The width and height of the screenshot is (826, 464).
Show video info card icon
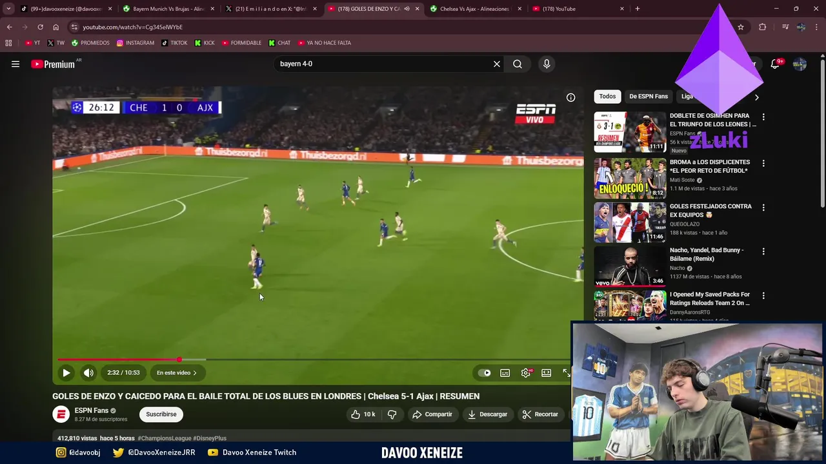click(570, 97)
